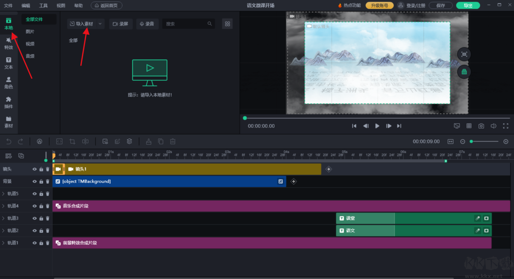Viewport: 514px width, 279px height.
Task: Open the 编辑 menu
Action: [x=26, y=6]
